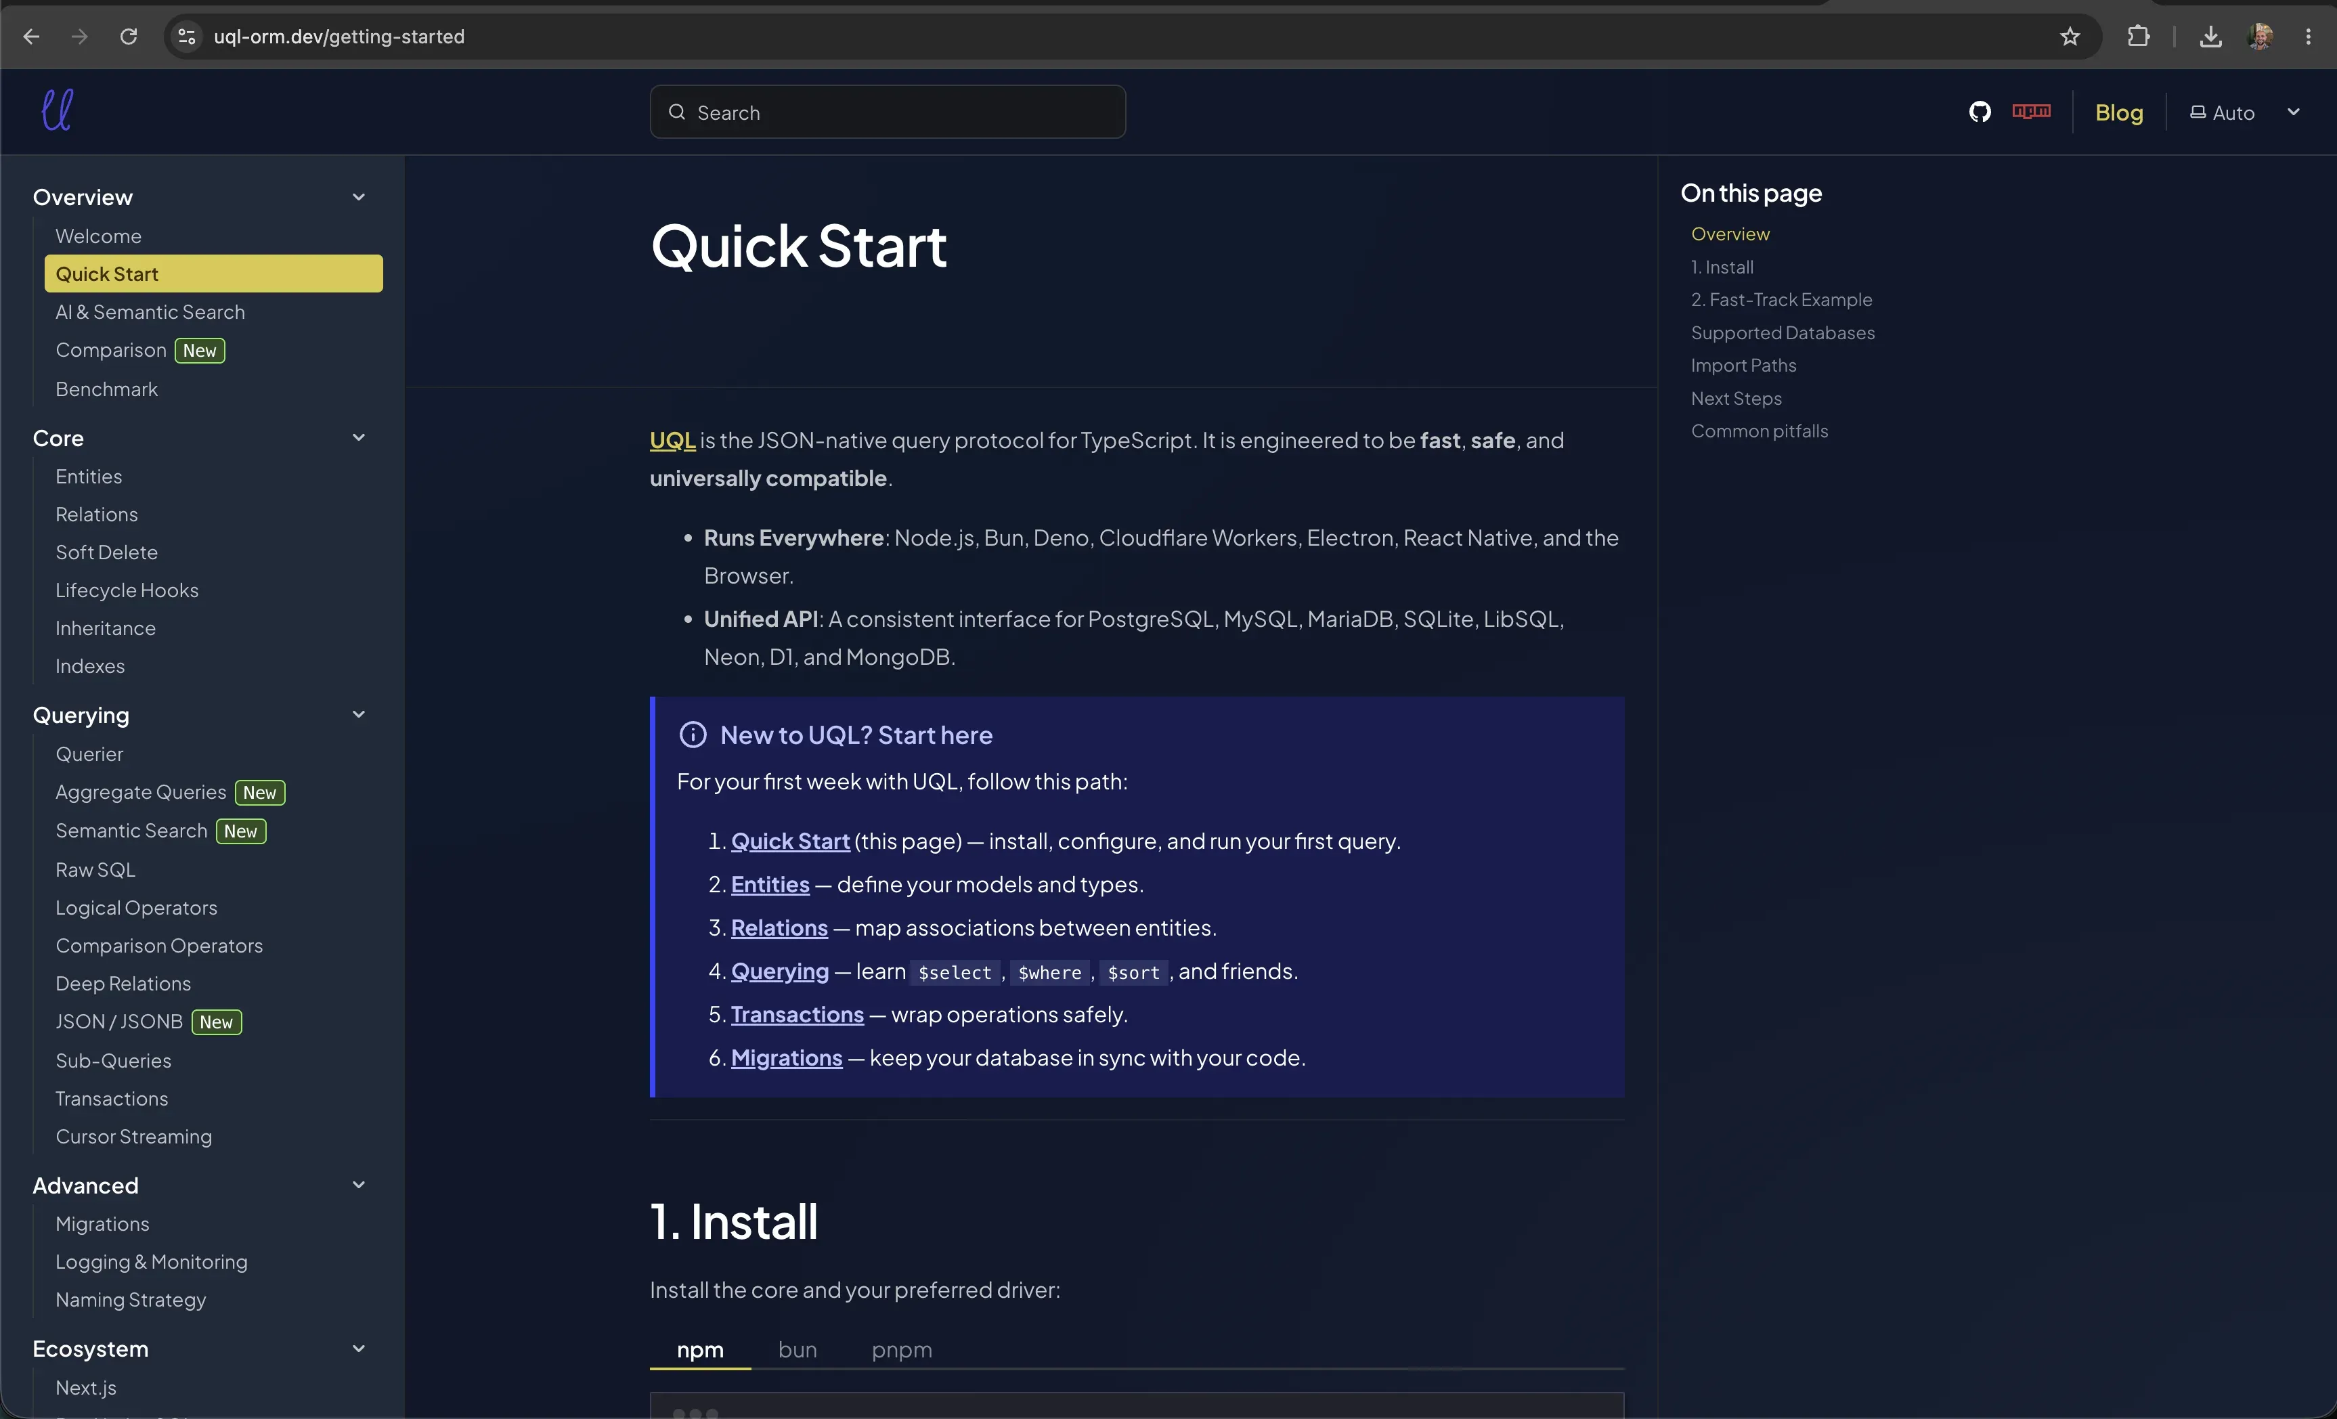Open the Chrome three-dot menu
2337x1419 pixels.
point(2309,36)
